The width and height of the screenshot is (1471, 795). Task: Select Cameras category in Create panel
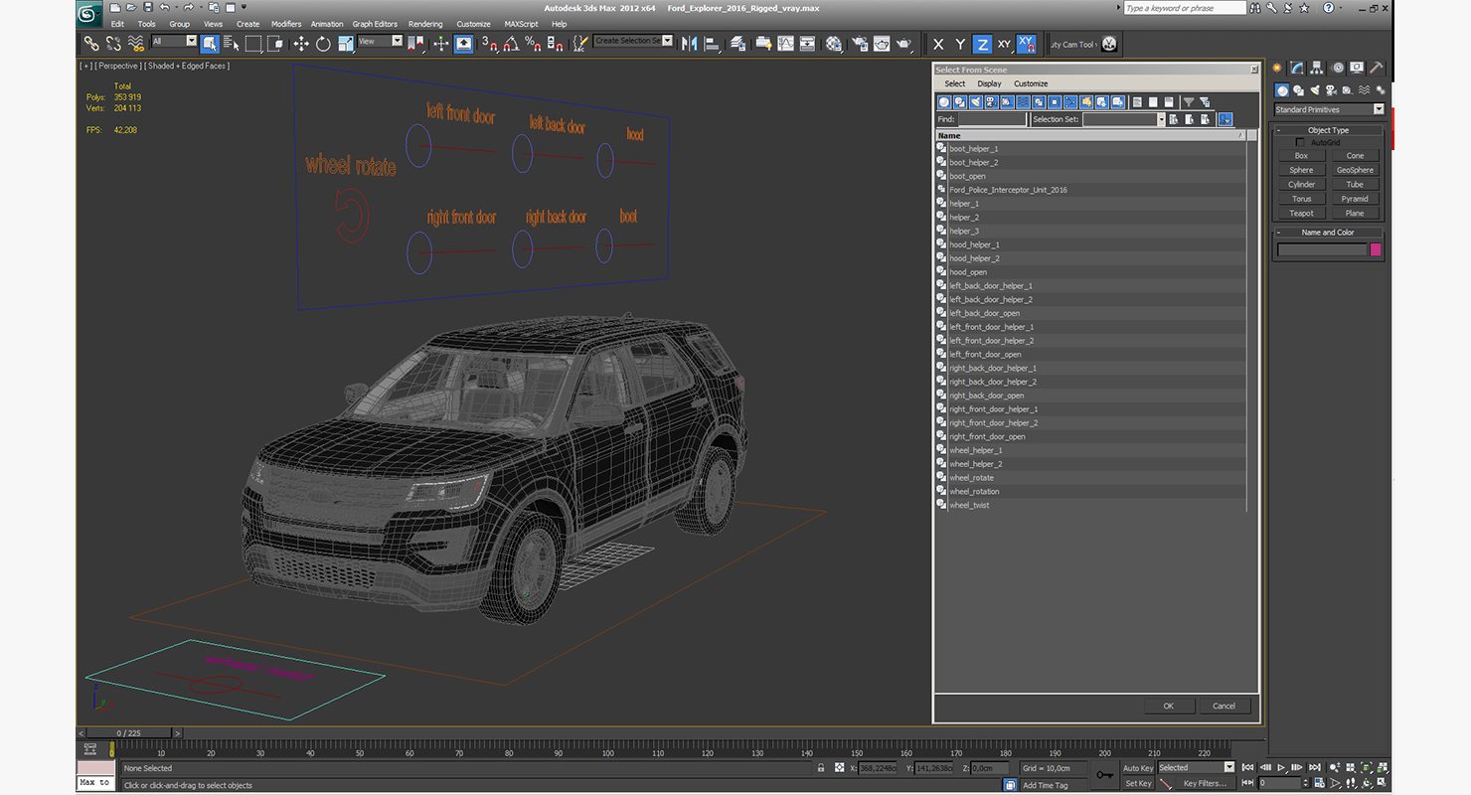(1332, 90)
